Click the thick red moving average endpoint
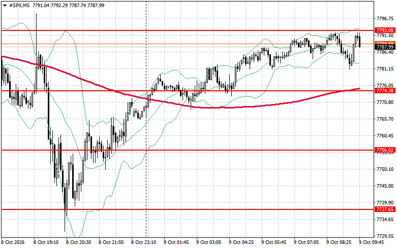The image size is (397, 248). pos(359,89)
